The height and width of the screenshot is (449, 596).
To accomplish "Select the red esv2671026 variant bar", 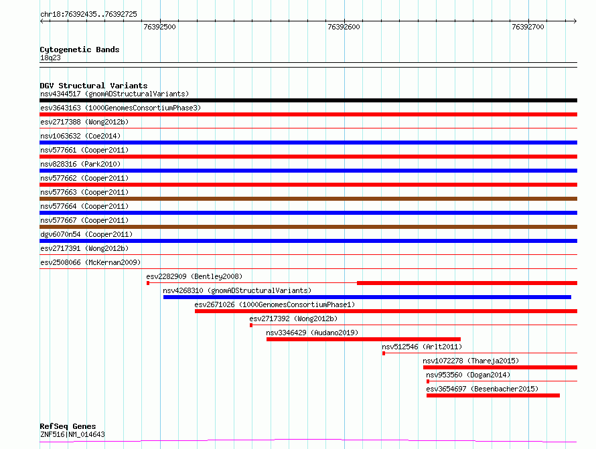I will pos(386,311).
